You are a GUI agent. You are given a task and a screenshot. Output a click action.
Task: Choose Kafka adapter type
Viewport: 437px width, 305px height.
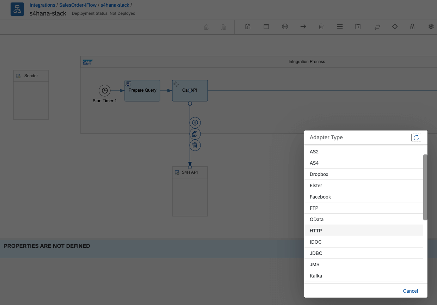(364, 276)
